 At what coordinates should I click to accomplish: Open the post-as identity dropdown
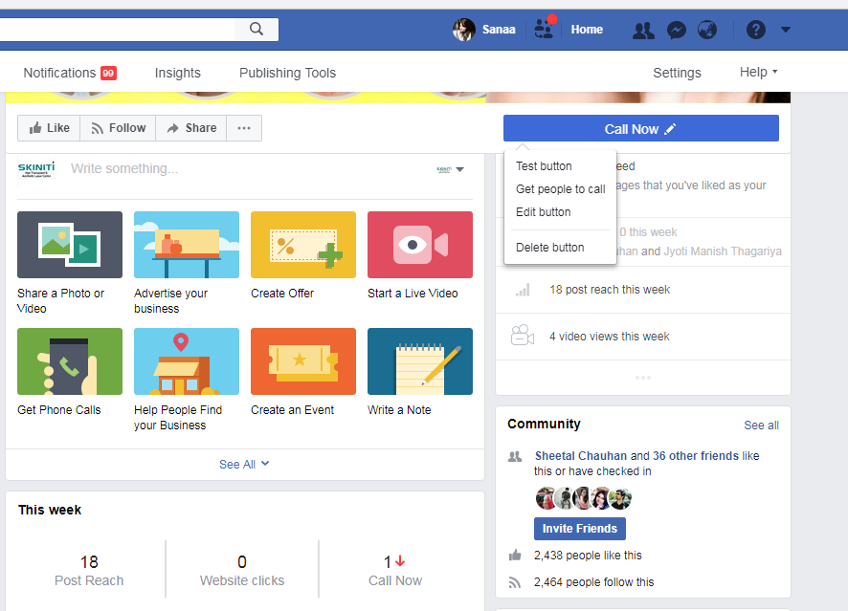(450, 169)
